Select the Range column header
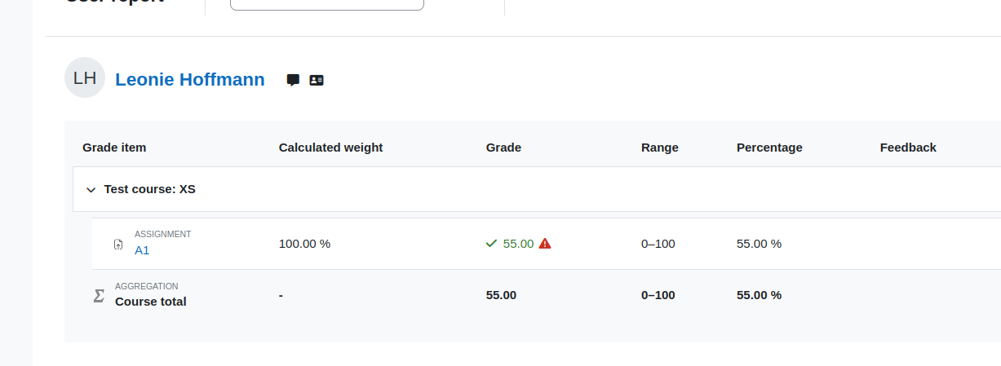 (660, 148)
